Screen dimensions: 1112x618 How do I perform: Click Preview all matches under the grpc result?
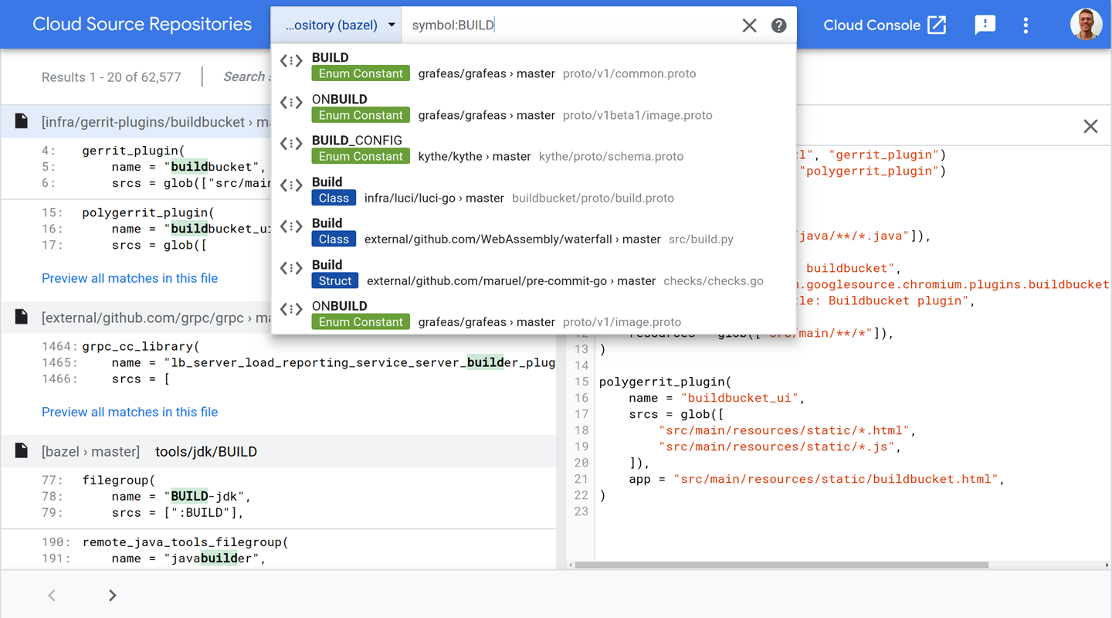click(x=129, y=412)
